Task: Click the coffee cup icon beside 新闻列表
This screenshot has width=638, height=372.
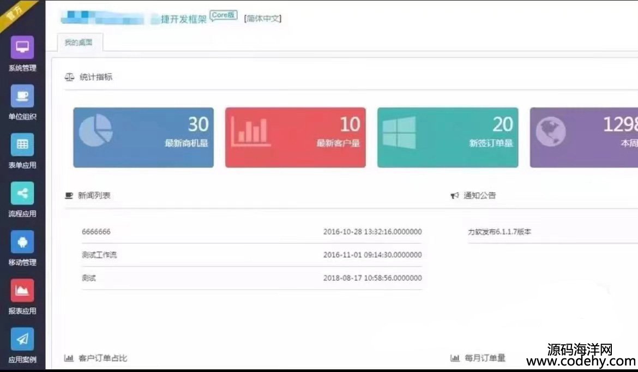Action: coord(69,196)
